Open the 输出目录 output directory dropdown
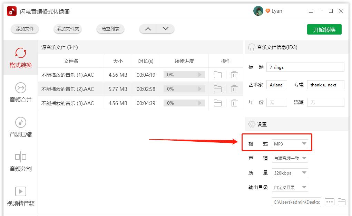 coord(290,187)
